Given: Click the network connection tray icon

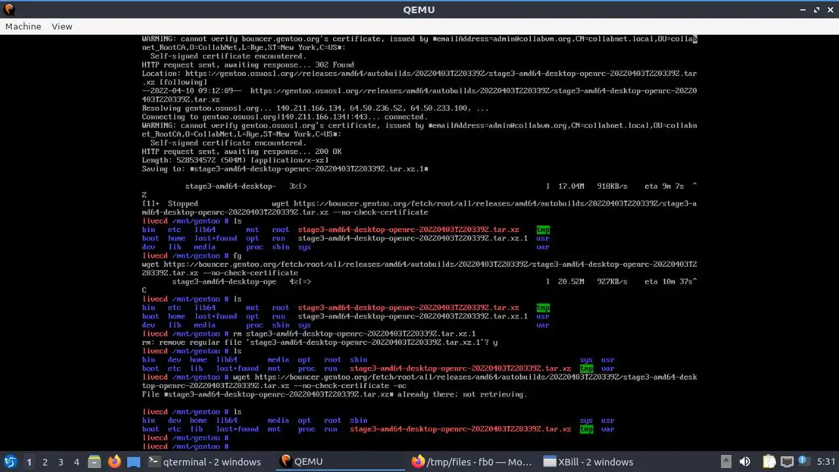Looking at the screenshot, I should (787, 462).
